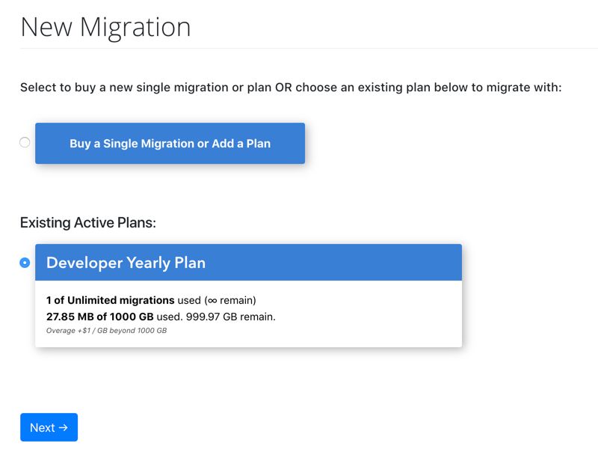This screenshot has width=598, height=464.
Task: Choose the Developer Yearly Plan header card
Action: pos(248,263)
